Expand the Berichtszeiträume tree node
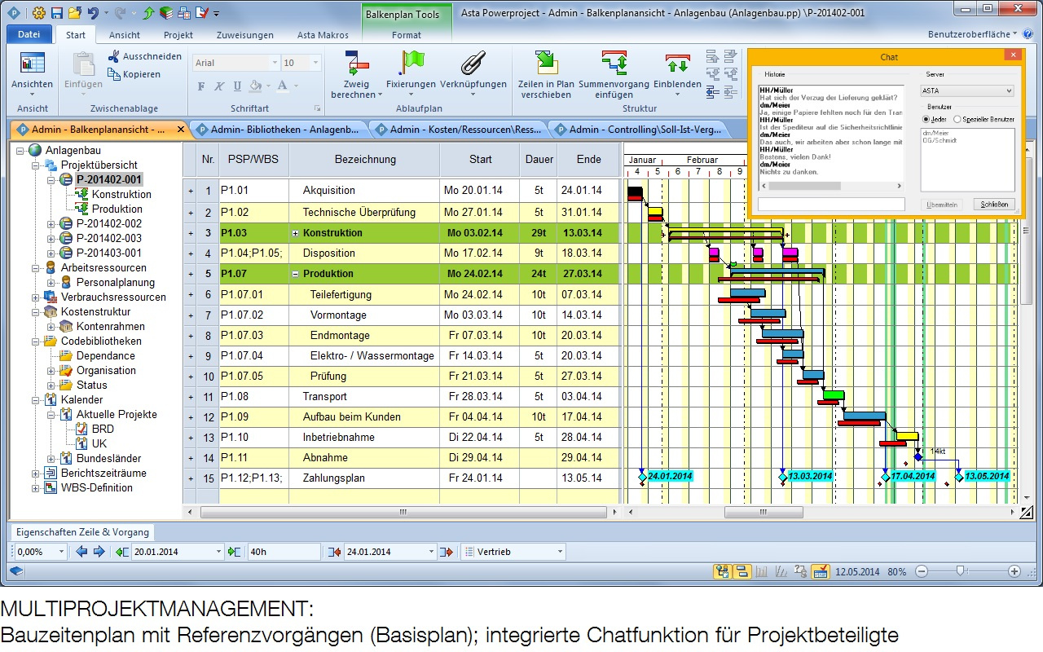This screenshot has height=652, width=1043. (35, 474)
